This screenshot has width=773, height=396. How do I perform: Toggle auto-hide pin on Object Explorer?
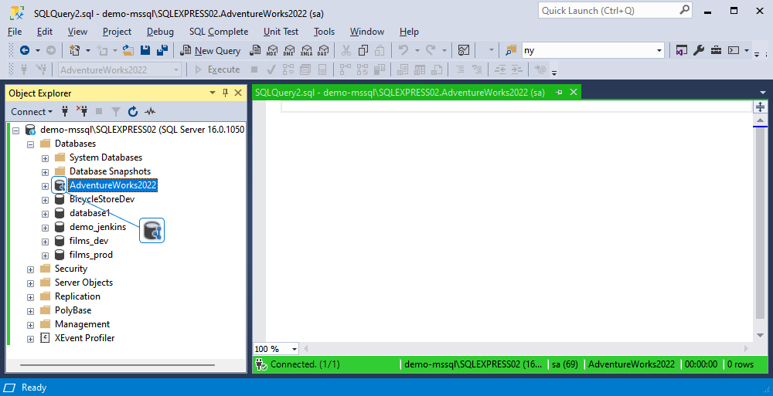click(x=225, y=93)
